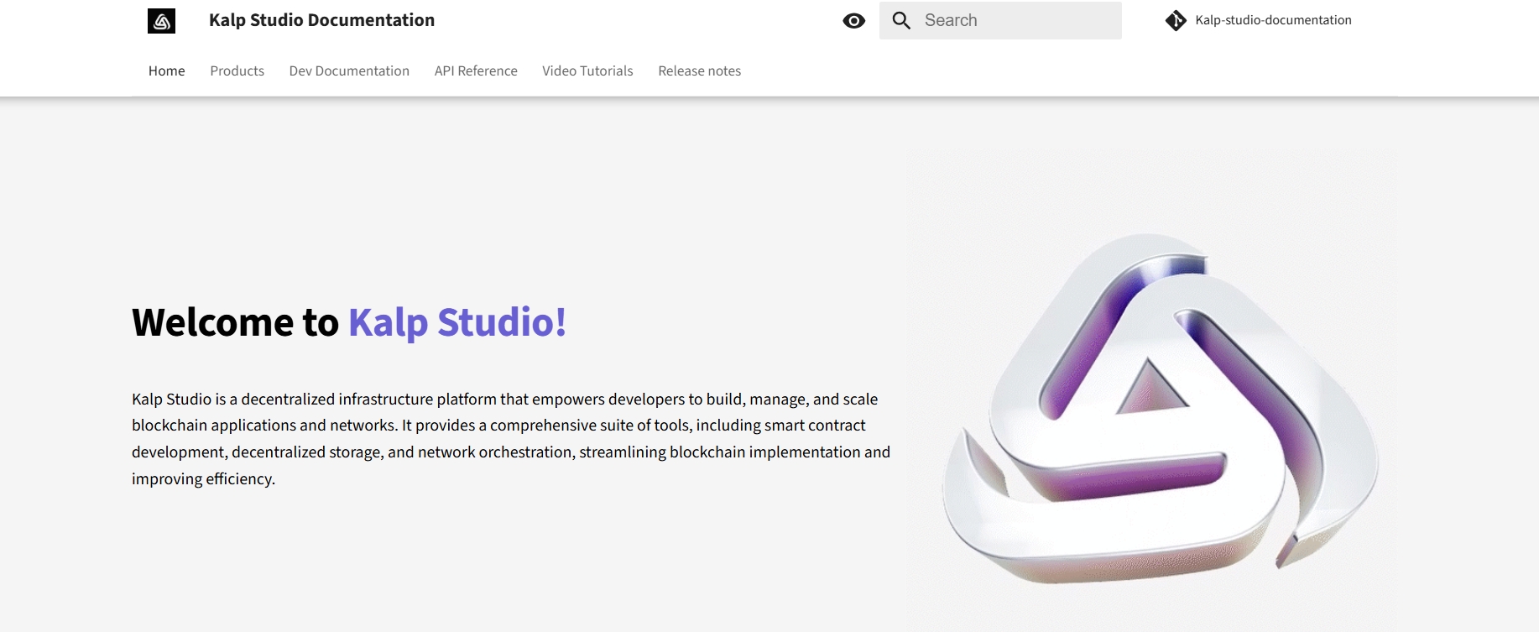Click the git repository diamond icon

(1176, 21)
